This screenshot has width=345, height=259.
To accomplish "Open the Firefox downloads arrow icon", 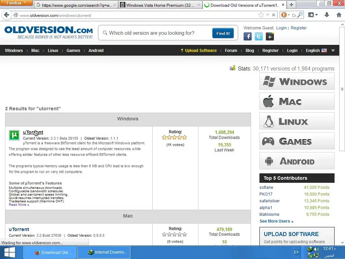I will pyautogui.click(x=327, y=15).
